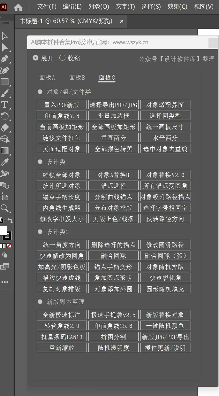Click the Ai application logo

pos(4,7)
